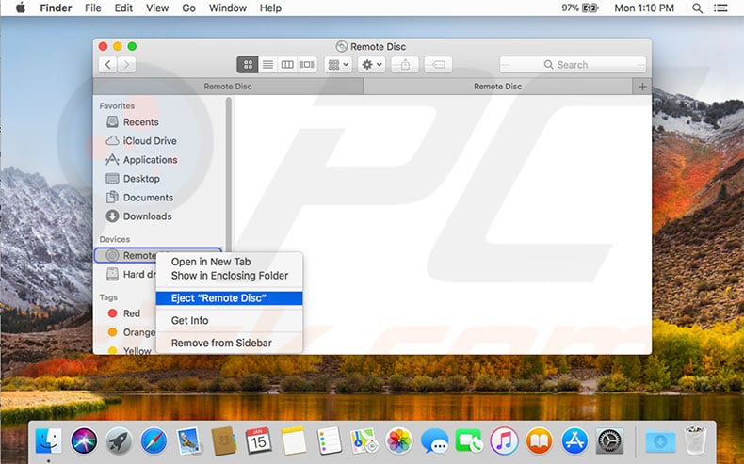This screenshot has height=464, width=744.
Task: Open FaceTime from the Dock
Action: tap(469, 440)
